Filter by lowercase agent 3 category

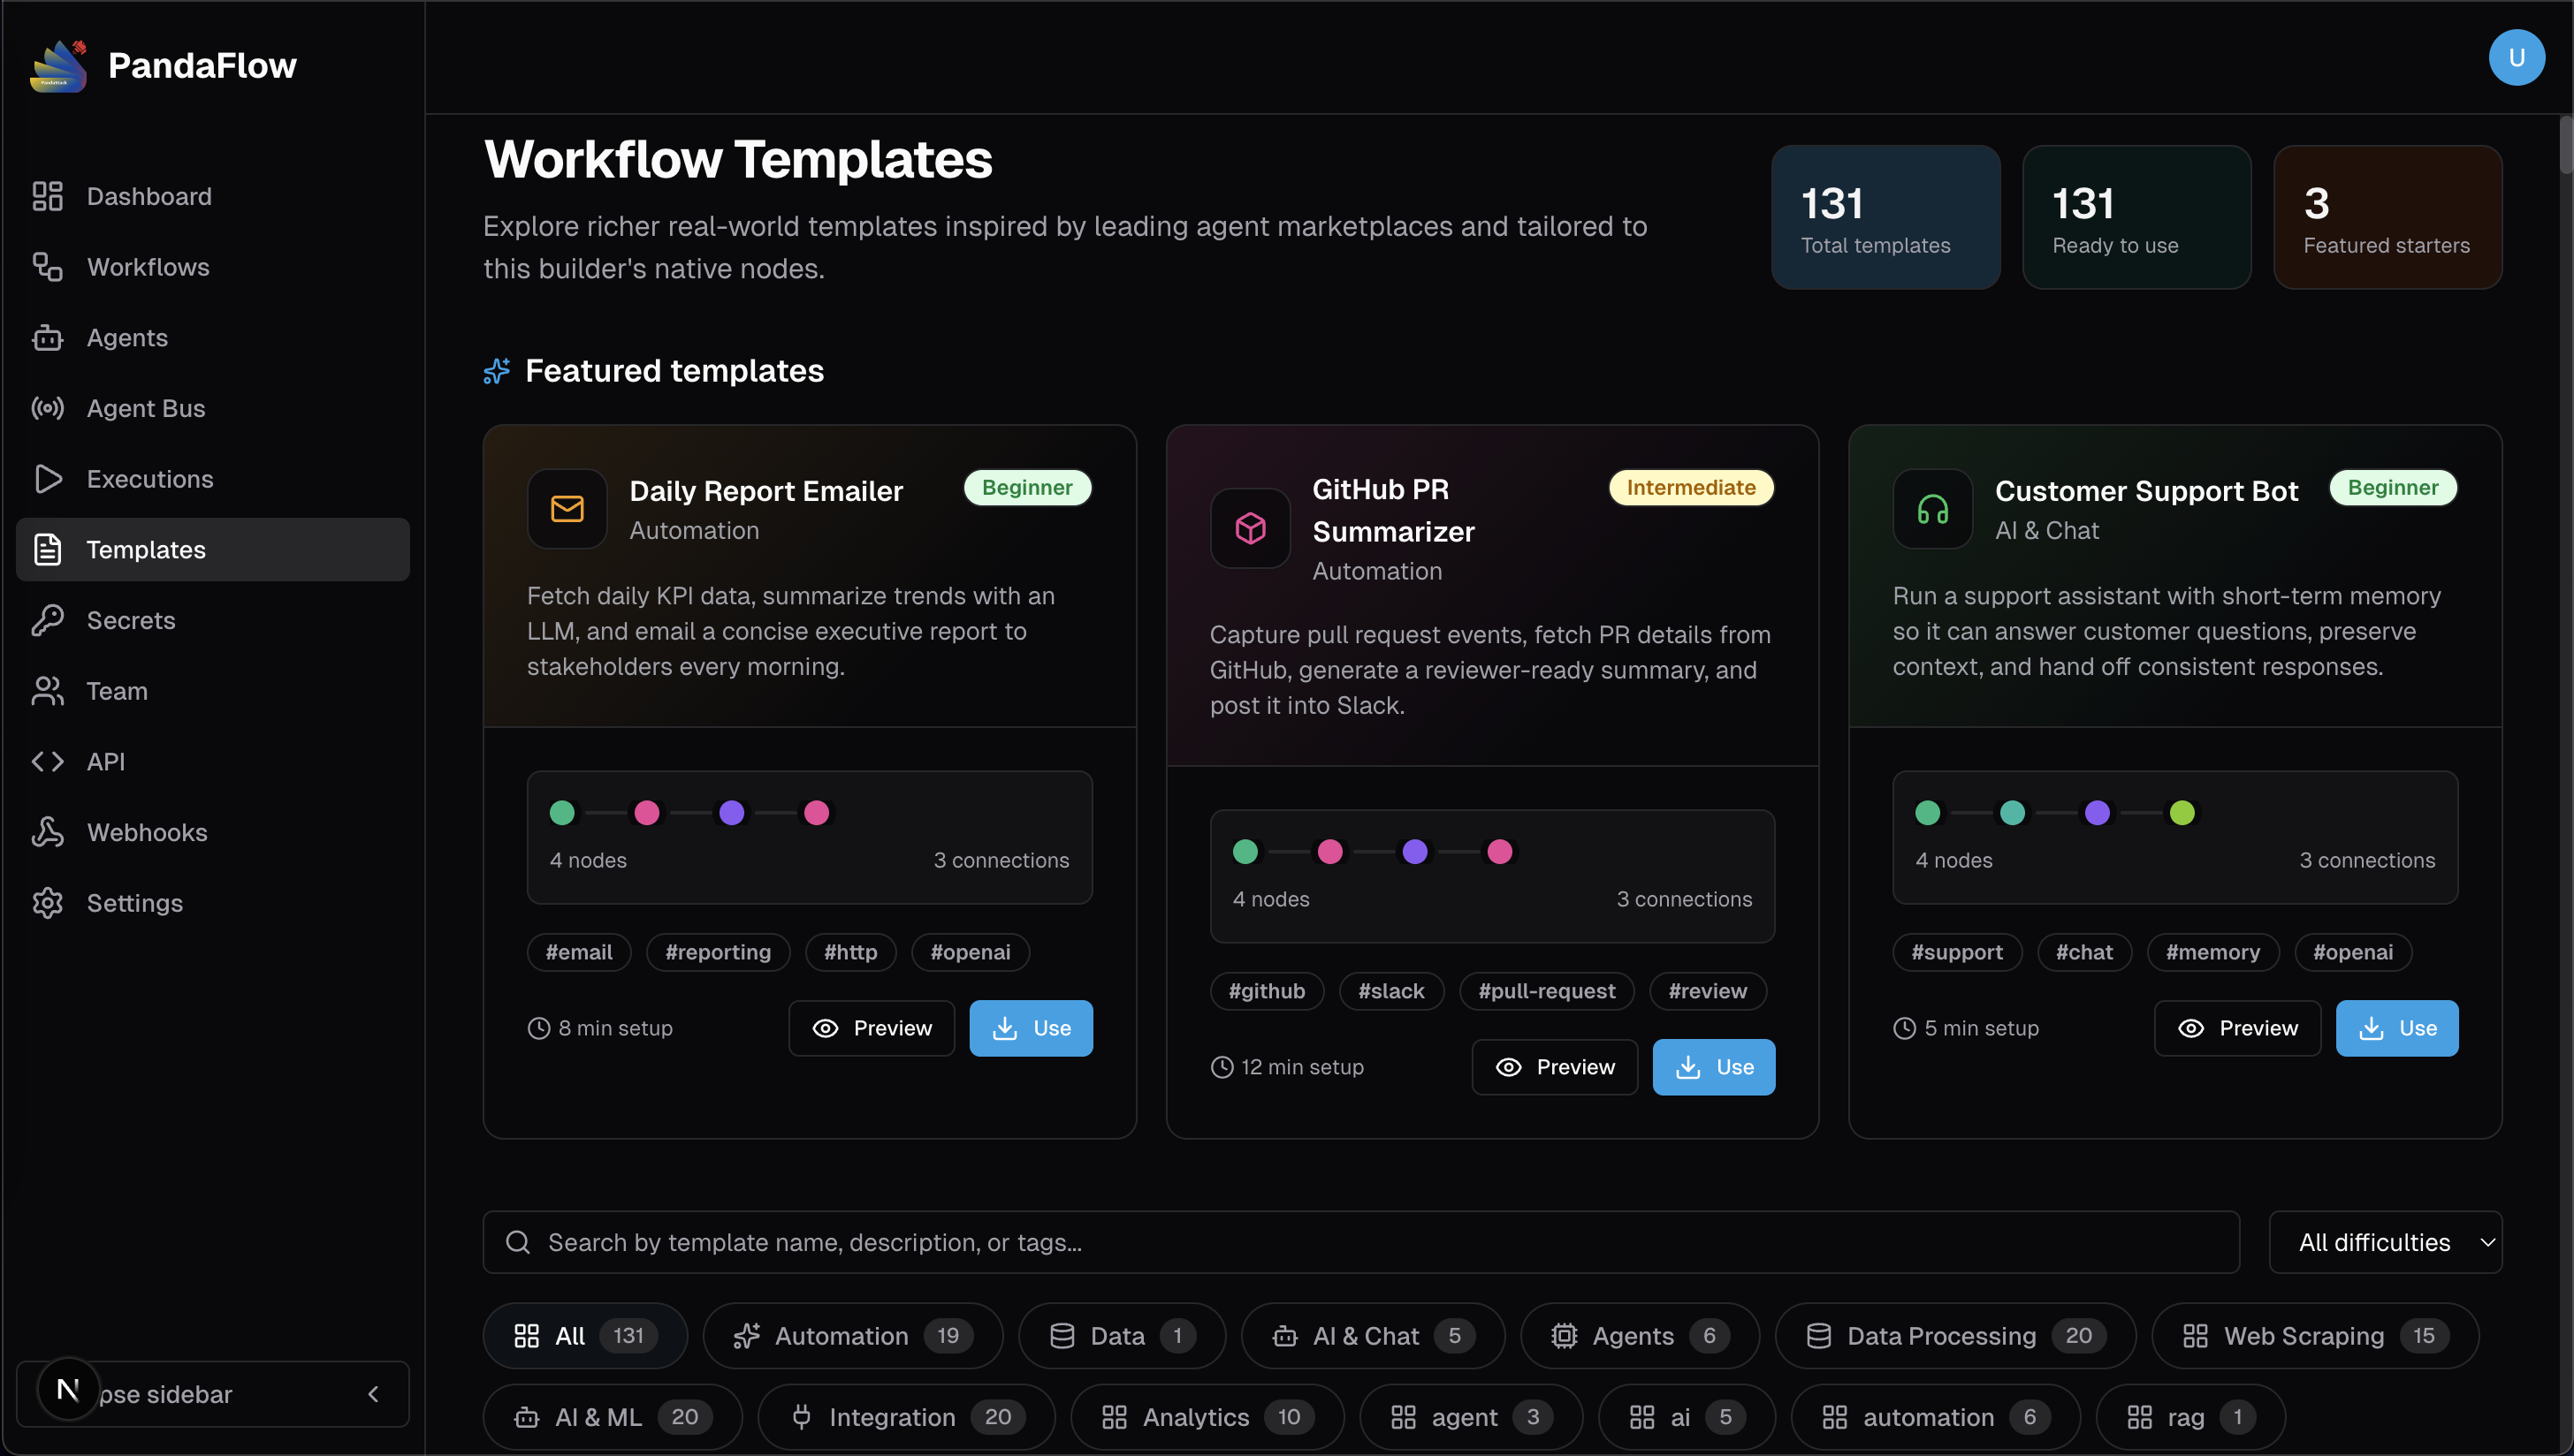(x=1471, y=1417)
